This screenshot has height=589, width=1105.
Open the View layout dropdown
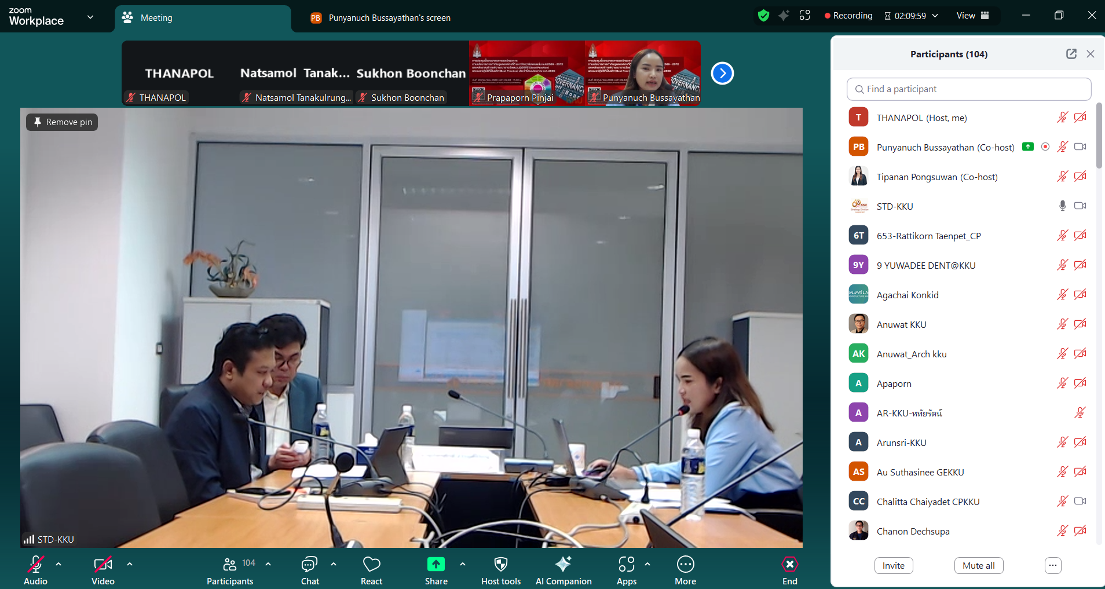(972, 16)
